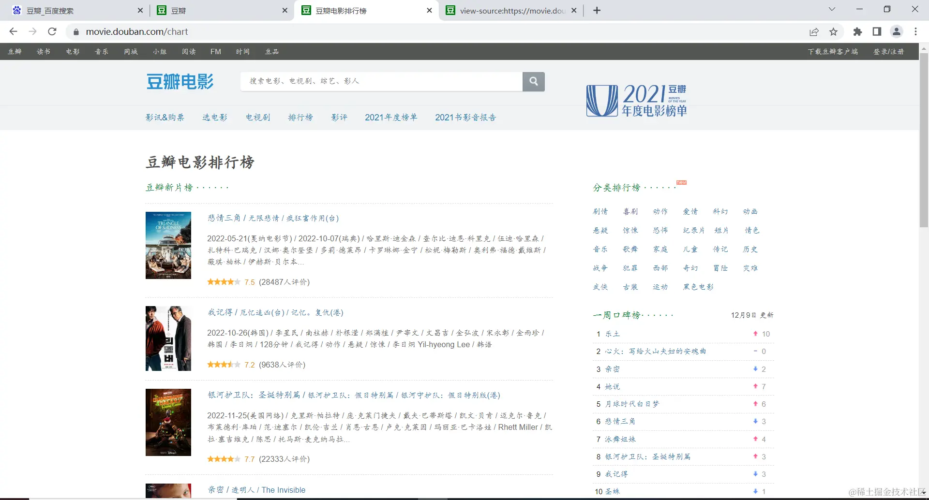Screen dimensions: 929x500
Task: Go to 电视剧 section
Action: (258, 118)
